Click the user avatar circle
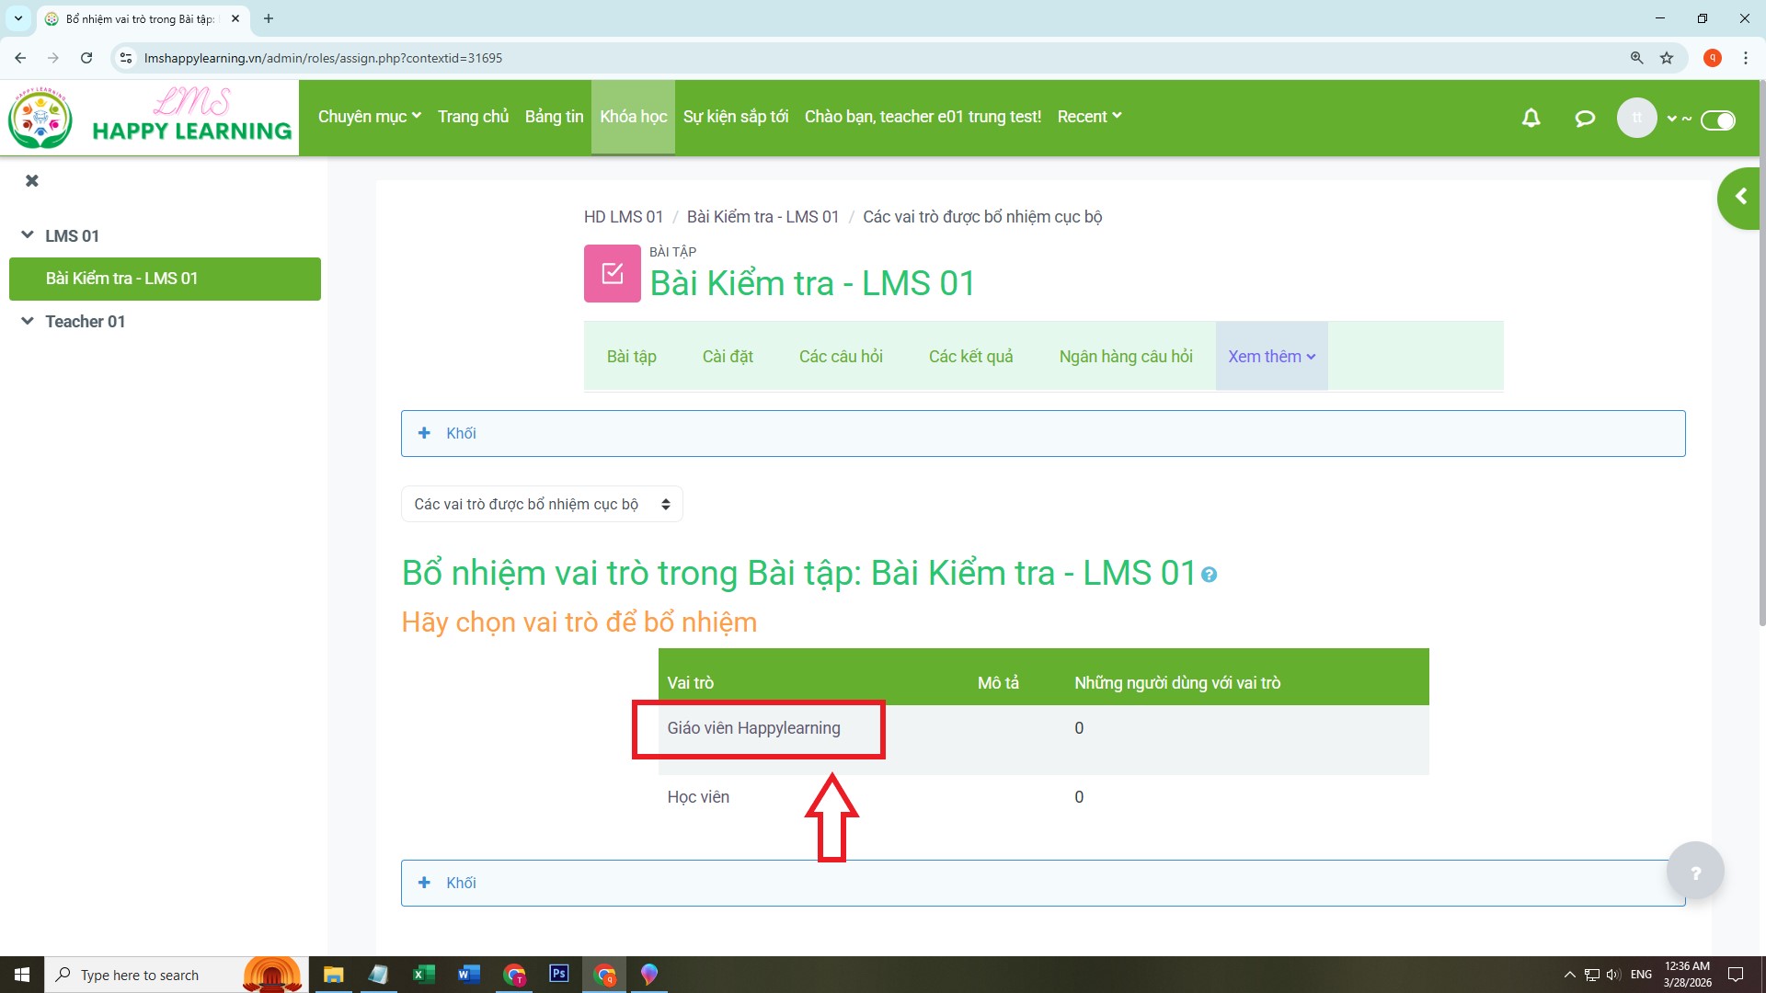 (1636, 118)
